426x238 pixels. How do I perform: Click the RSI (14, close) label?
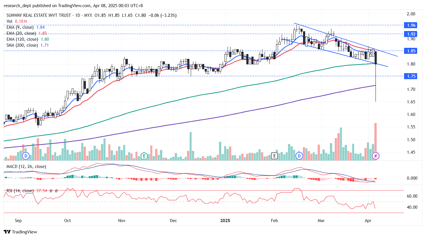(20, 191)
